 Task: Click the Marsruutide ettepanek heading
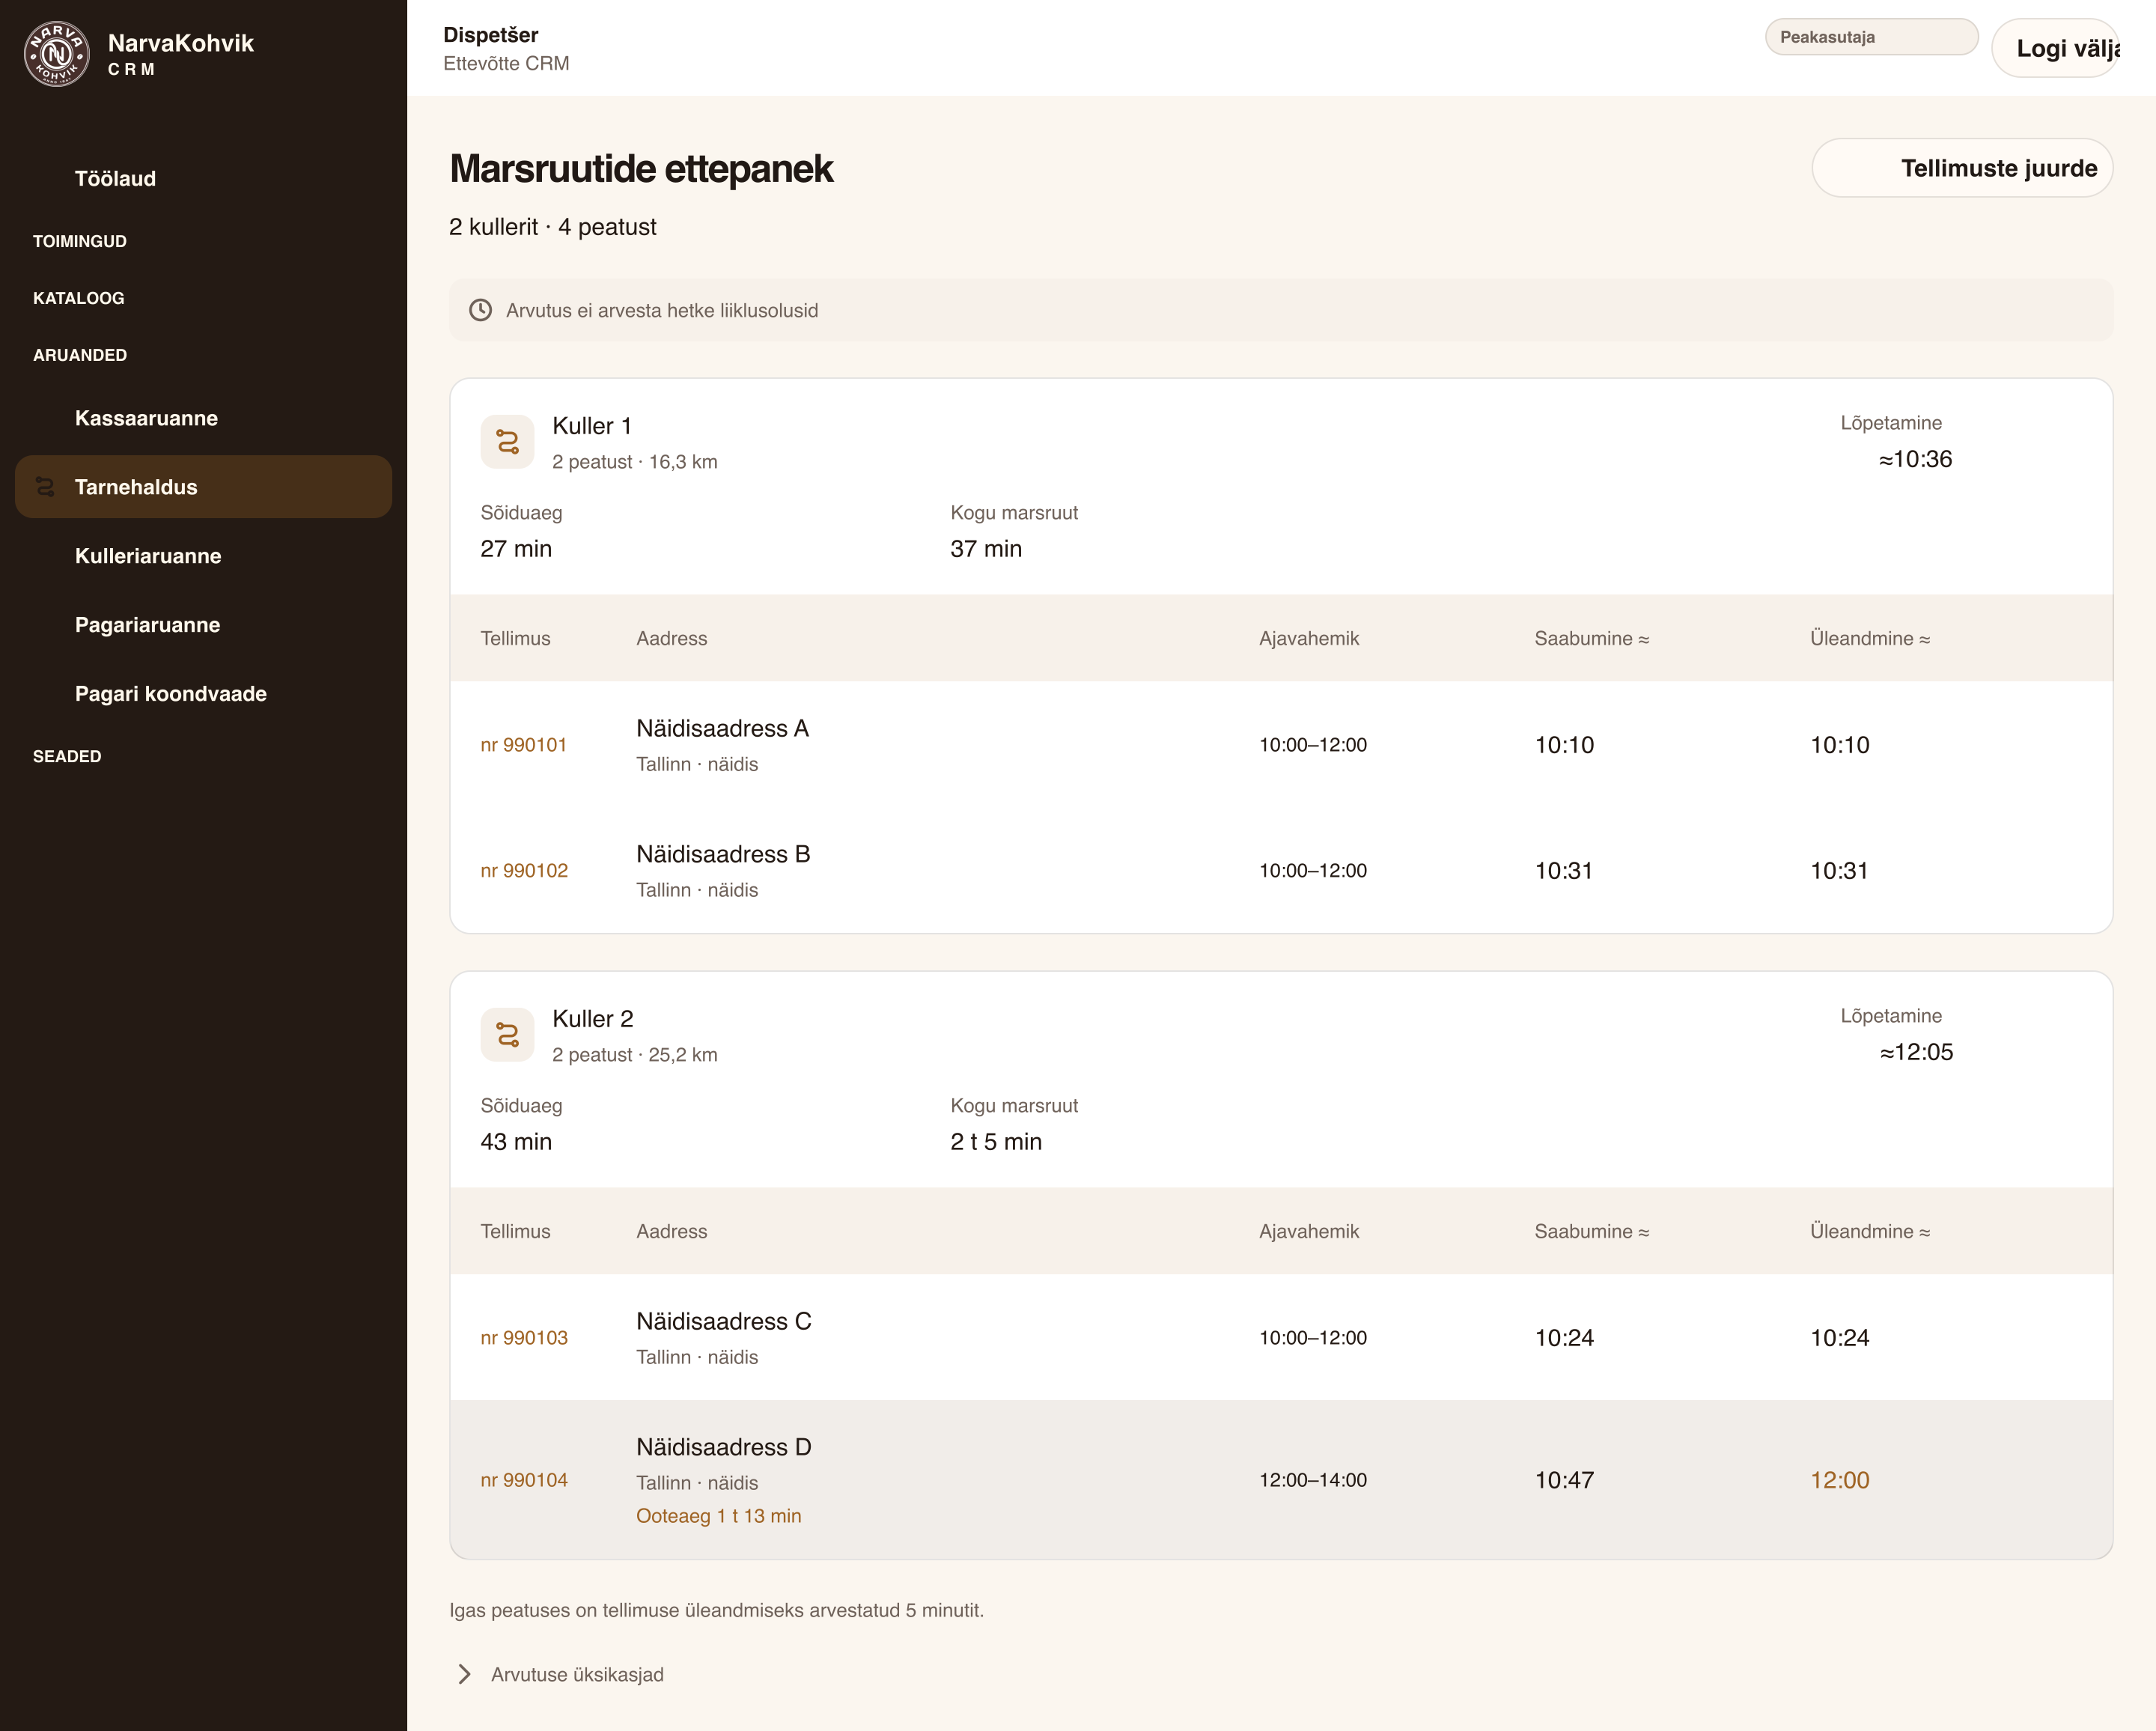pyautogui.click(x=641, y=169)
